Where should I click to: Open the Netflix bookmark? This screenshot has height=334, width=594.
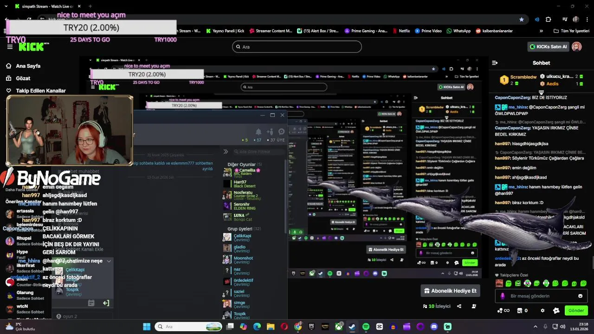point(401,31)
